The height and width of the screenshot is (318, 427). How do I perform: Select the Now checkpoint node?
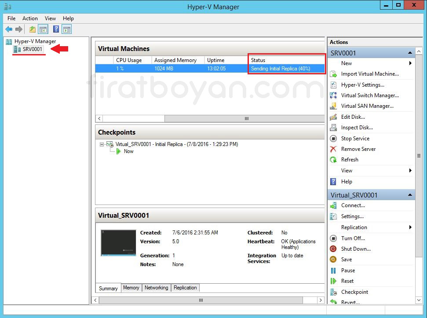128,151
